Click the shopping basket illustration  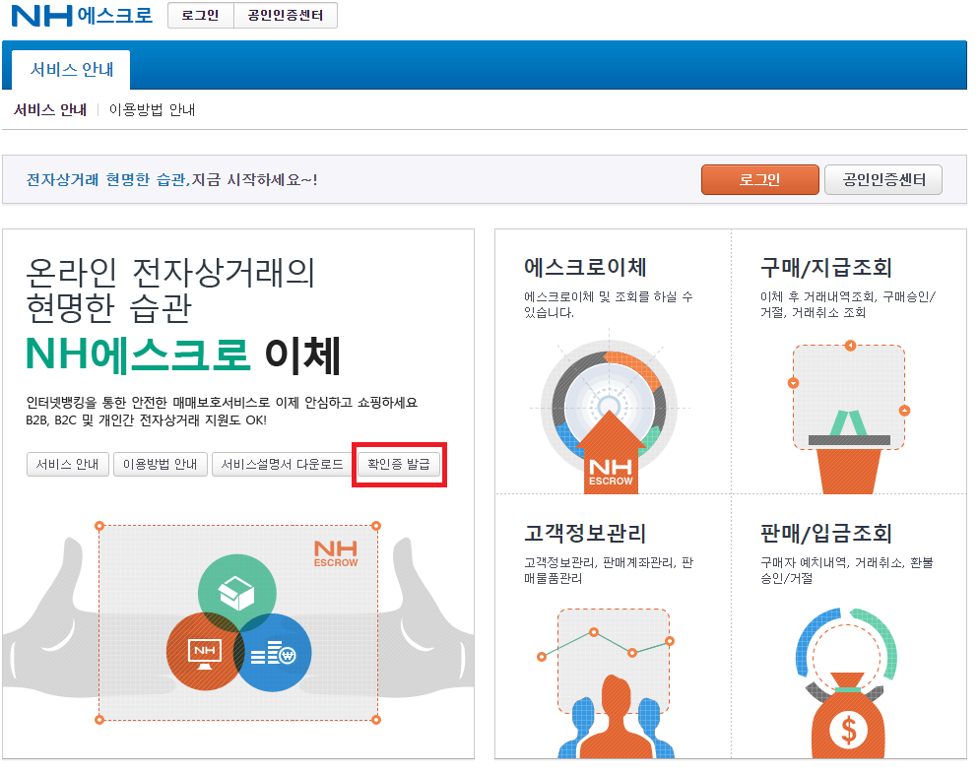point(849,419)
